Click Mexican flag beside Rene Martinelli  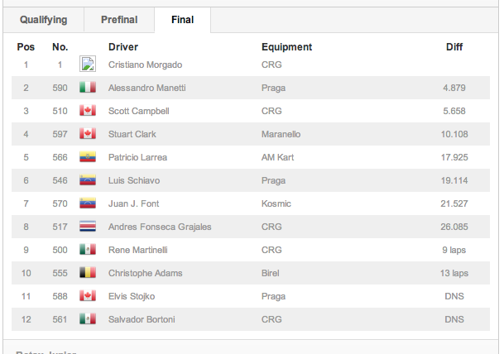click(87, 250)
